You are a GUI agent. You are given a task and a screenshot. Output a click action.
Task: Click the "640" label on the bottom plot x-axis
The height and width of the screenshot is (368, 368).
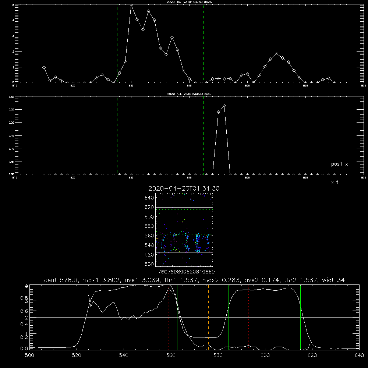tap(359, 355)
